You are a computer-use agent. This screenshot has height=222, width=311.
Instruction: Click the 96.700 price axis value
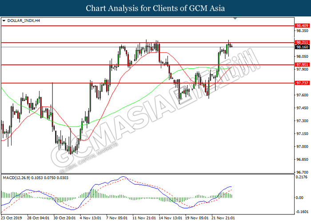click(x=302, y=172)
